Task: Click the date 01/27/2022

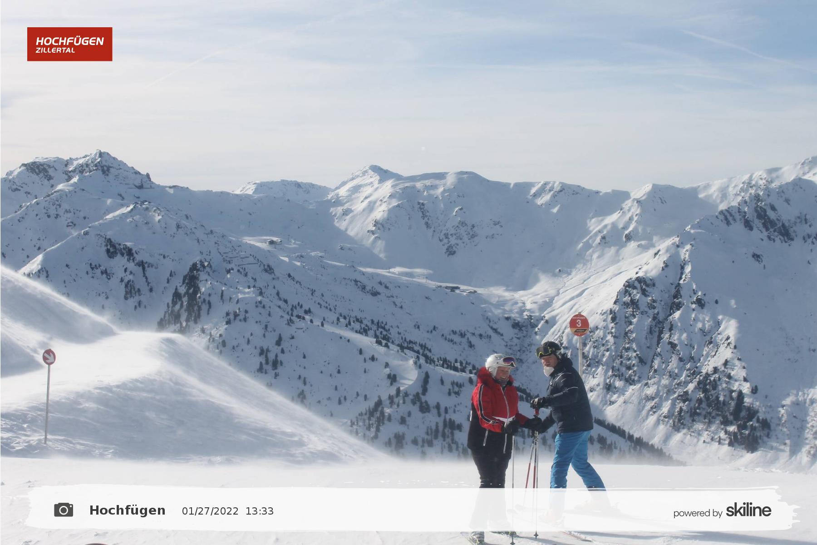Action: pos(210,511)
